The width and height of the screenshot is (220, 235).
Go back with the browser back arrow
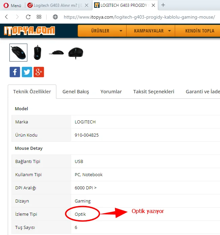6,17
